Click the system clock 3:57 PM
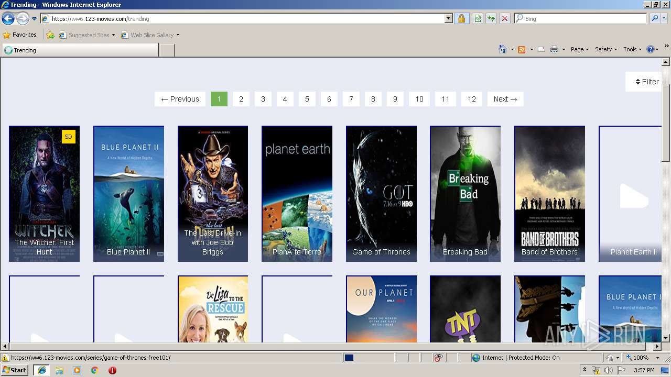The height and width of the screenshot is (377, 671). [x=644, y=370]
